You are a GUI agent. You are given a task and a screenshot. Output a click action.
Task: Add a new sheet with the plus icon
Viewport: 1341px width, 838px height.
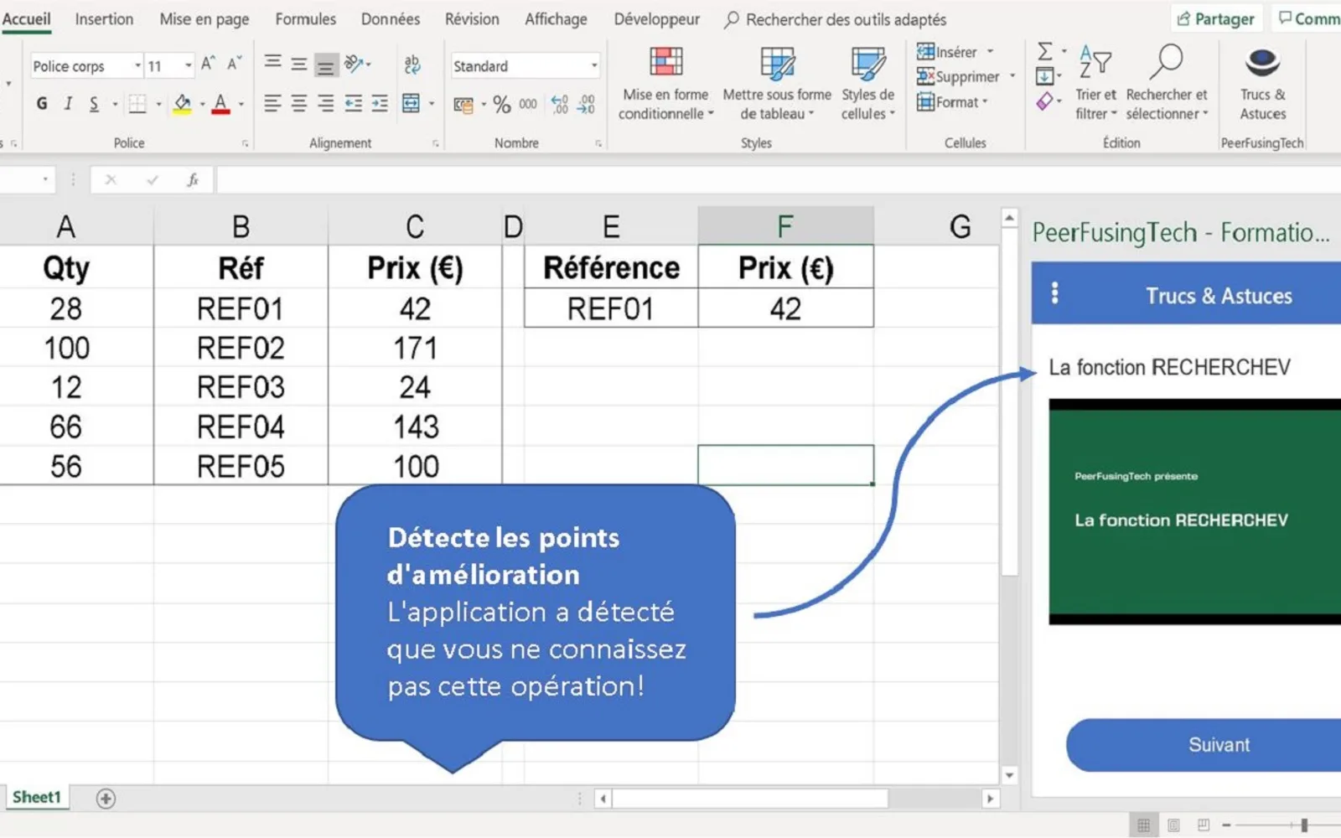tap(106, 799)
